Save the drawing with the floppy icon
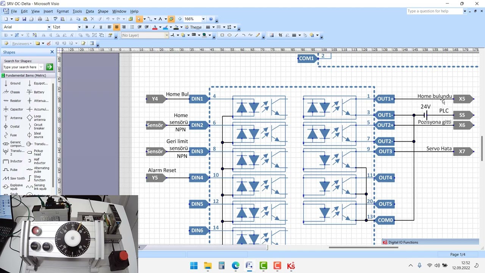Viewport: 485px width, 273px height. pos(24,19)
